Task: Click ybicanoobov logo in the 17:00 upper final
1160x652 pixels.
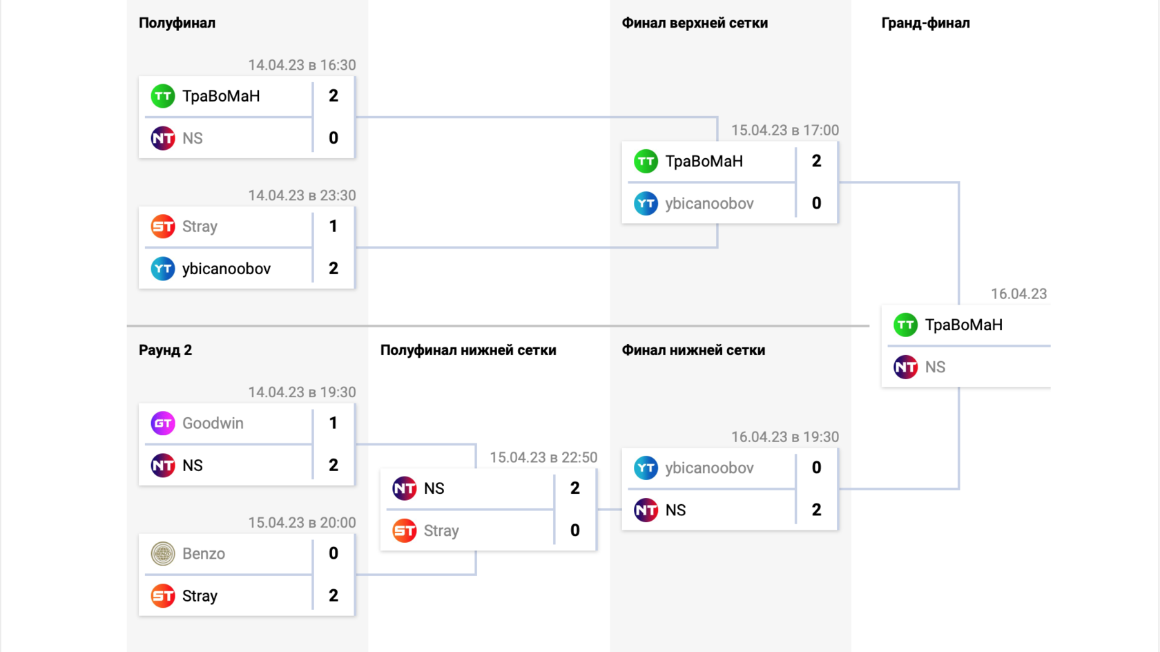Action: click(646, 204)
